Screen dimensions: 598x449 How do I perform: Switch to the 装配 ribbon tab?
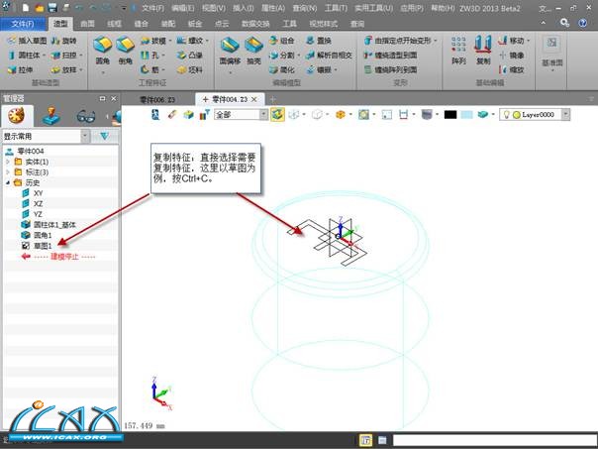(167, 24)
